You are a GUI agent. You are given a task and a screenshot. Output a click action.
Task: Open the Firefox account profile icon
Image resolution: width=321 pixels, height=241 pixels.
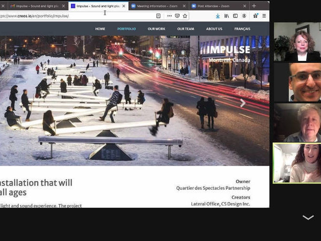244,16
